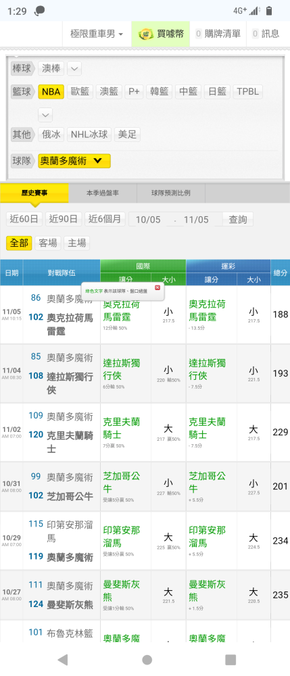Click 籃球 category label
The height and width of the screenshot is (676, 290).
click(x=22, y=91)
